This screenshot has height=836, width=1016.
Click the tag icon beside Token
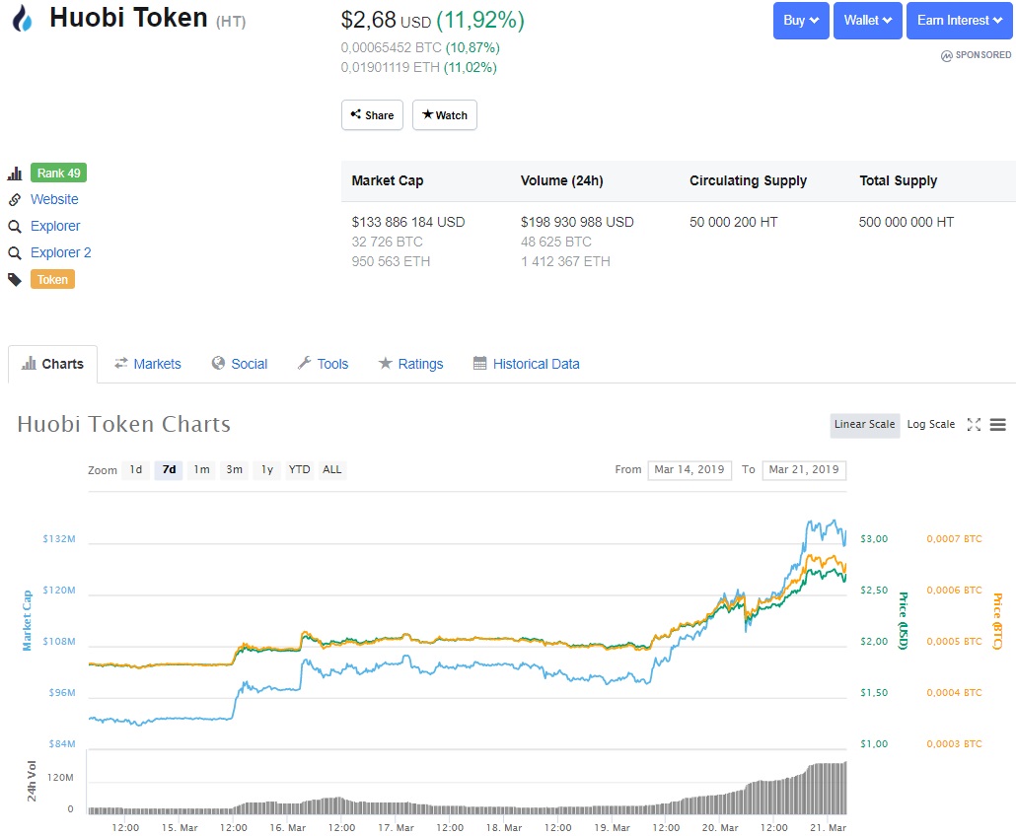(x=15, y=280)
